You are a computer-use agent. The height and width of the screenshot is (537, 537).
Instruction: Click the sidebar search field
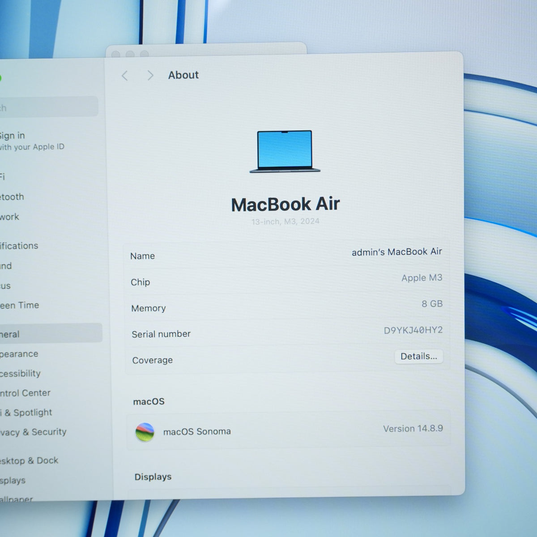(x=48, y=107)
